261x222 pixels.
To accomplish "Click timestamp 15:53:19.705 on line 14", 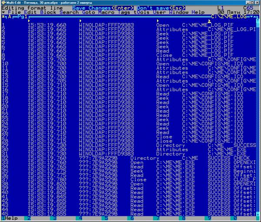I will tap(47, 81).
